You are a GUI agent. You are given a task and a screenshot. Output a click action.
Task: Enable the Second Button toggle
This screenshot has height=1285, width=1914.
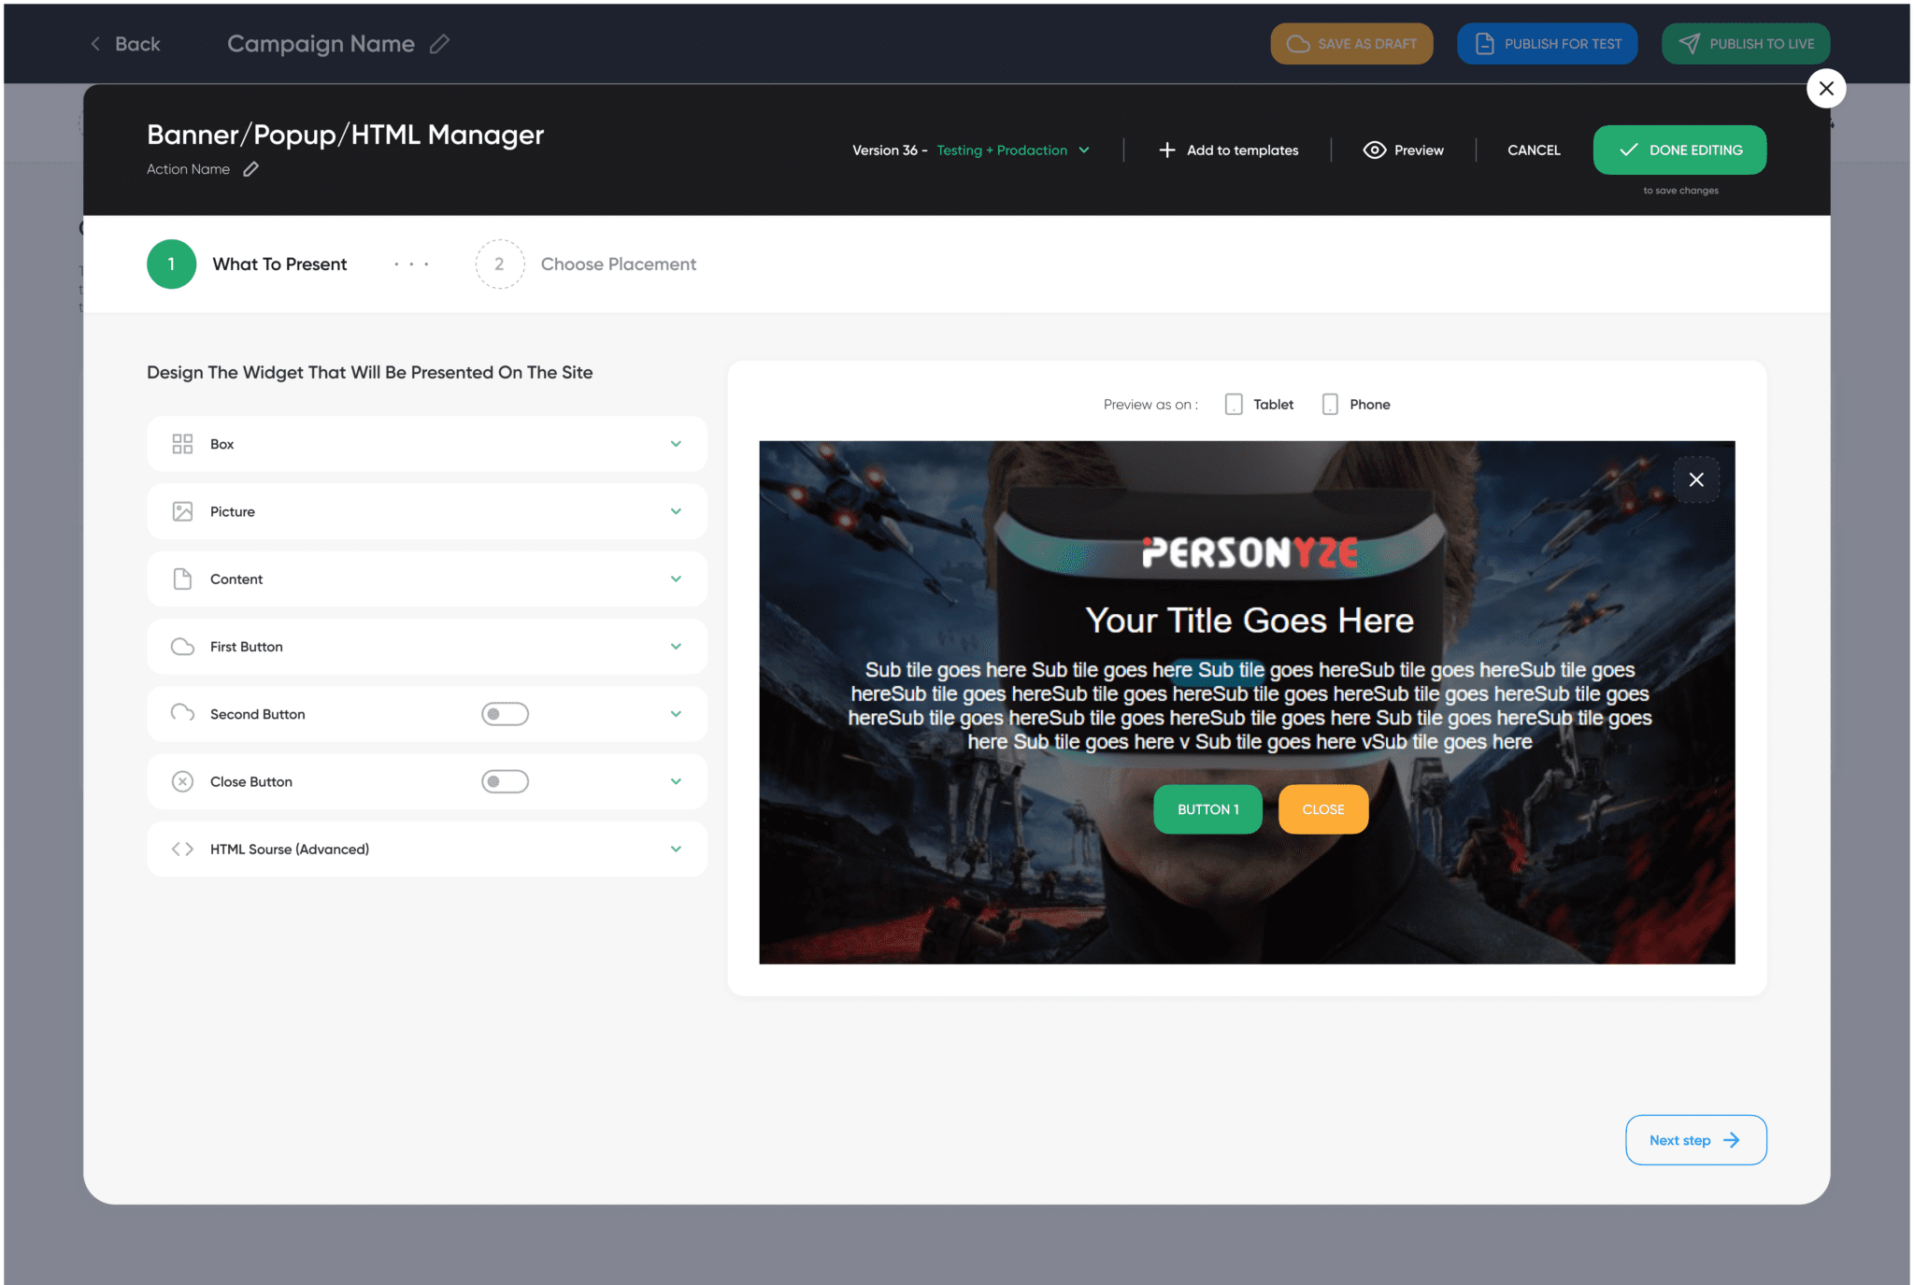[x=505, y=713]
